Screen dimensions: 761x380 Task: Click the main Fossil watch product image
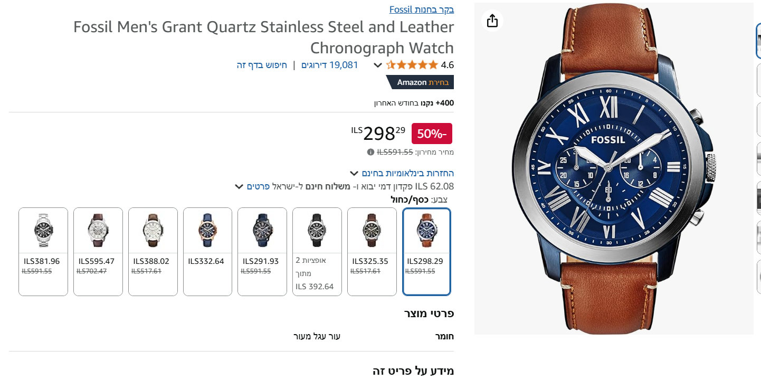(x=613, y=169)
